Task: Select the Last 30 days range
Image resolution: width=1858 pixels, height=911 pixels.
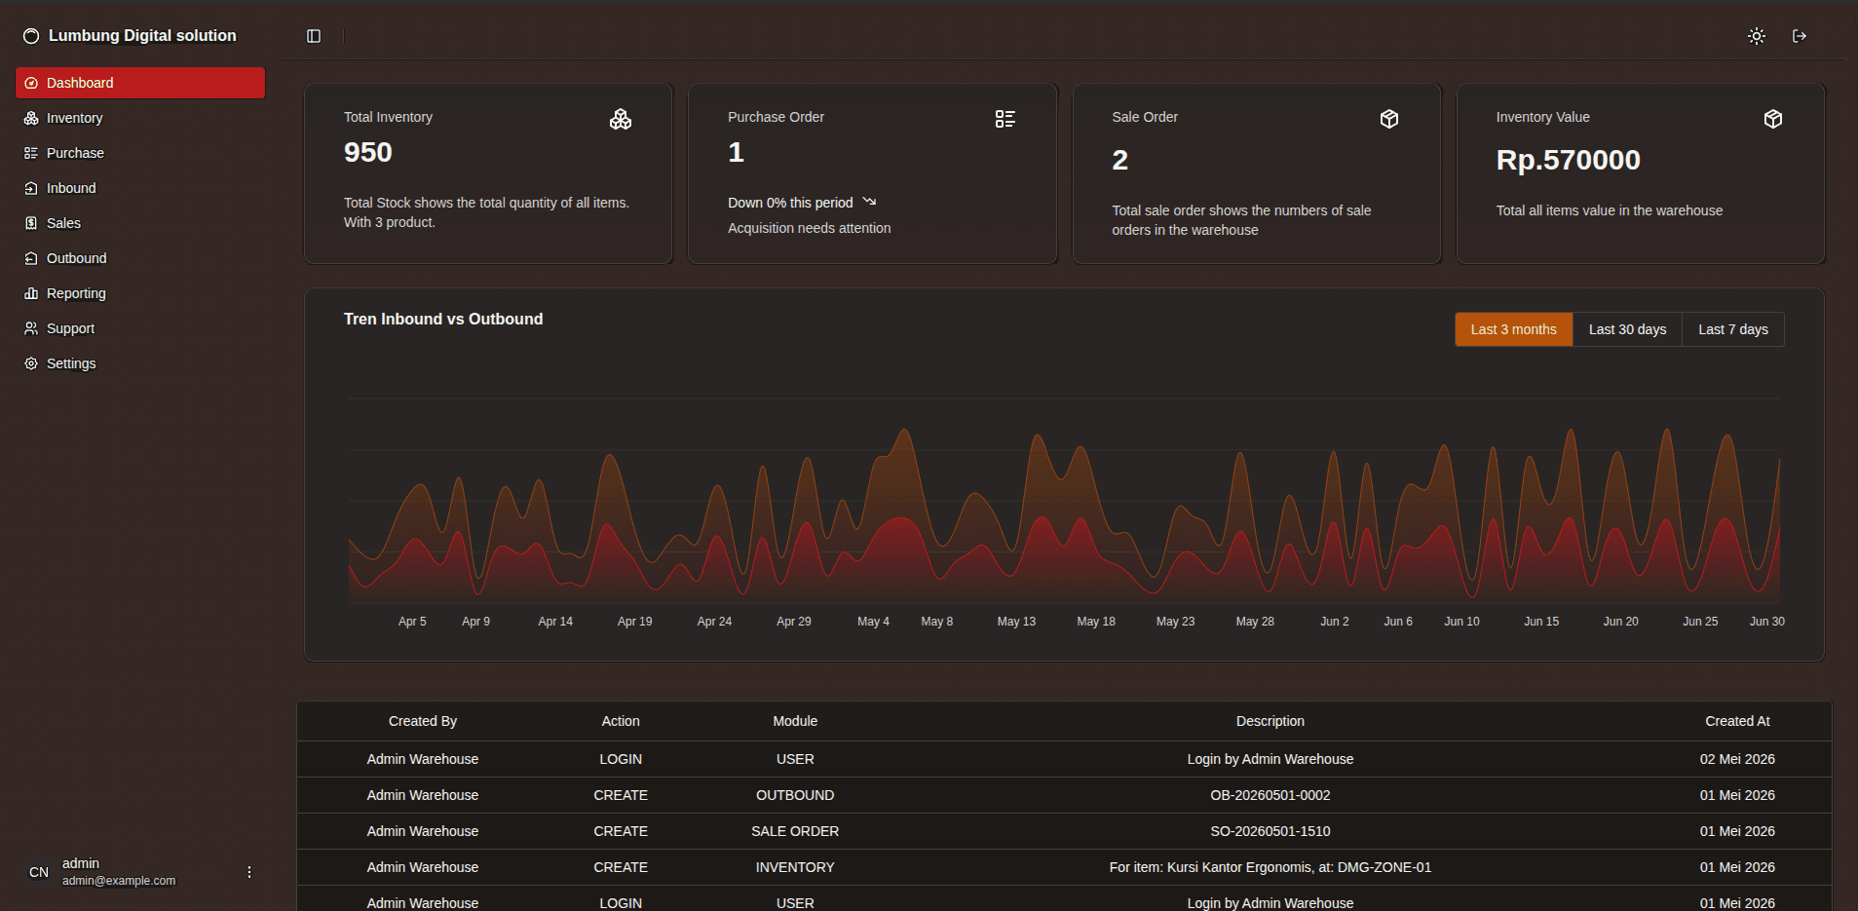Action: pyautogui.click(x=1627, y=329)
